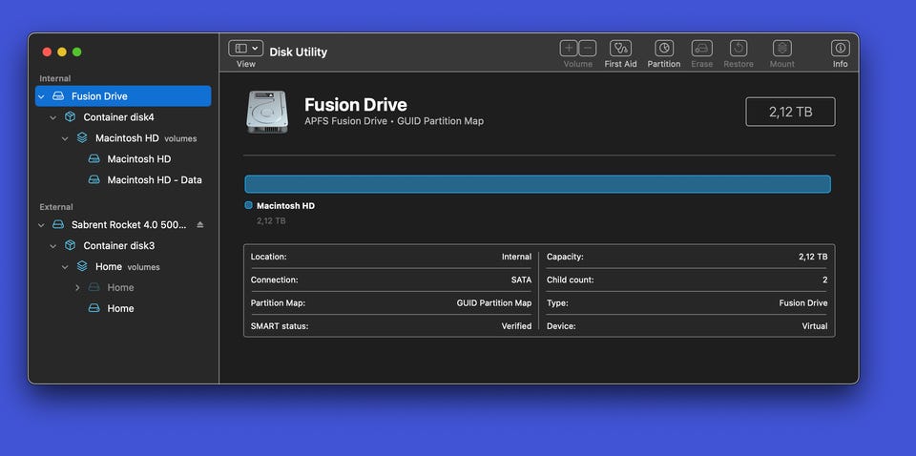The width and height of the screenshot is (916, 456).
Task: Click the Container disk4 cube icon
Action: [x=70, y=116]
